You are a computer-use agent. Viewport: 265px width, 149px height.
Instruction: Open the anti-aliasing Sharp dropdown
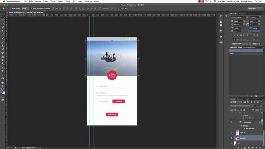[x=256, y=44]
